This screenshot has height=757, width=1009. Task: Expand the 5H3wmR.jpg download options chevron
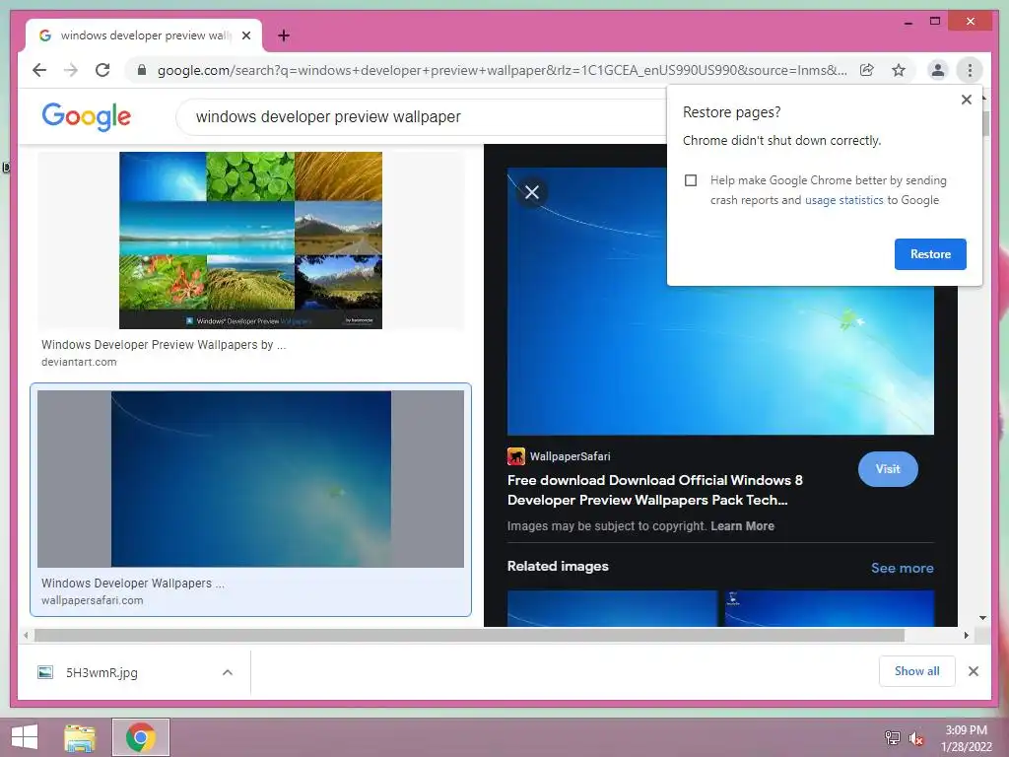tap(228, 672)
